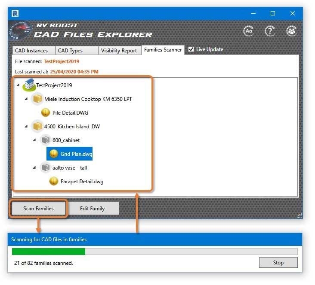This screenshot has width=315, height=285.
Task: Click the 4500_Kitchen Island_DW family box icon
Action: click(37, 127)
